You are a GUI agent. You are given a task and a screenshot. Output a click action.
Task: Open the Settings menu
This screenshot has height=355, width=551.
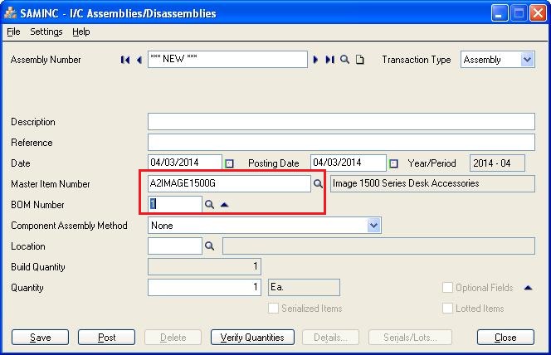coord(46,32)
